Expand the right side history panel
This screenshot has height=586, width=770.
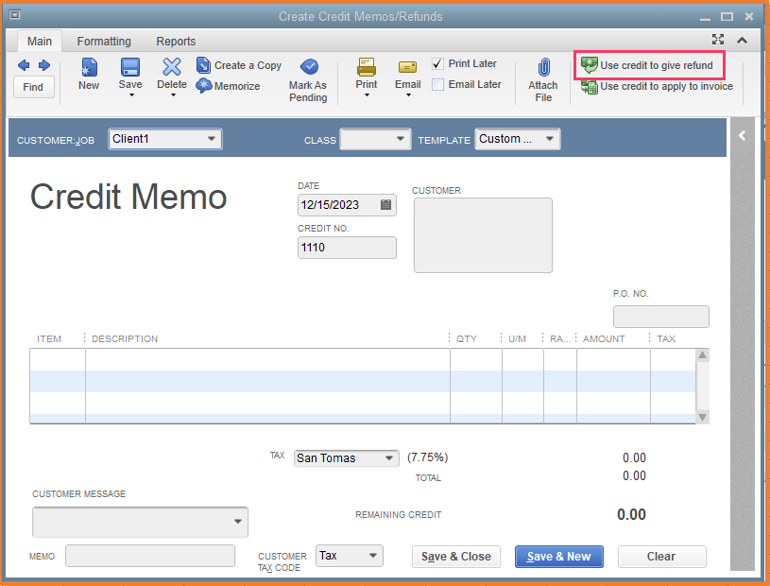point(742,135)
